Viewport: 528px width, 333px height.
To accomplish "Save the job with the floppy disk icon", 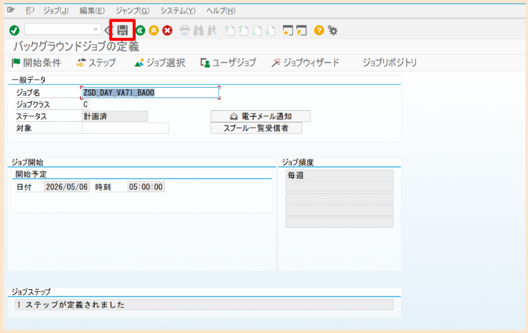I will point(123,30).
